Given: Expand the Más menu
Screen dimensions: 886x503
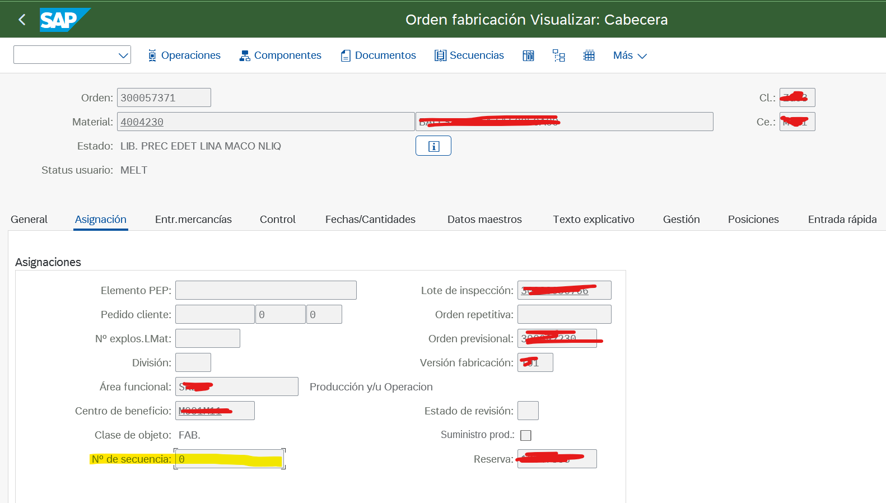Looking at the screenshot, I should pyautogui.click(x=629, y=55).
